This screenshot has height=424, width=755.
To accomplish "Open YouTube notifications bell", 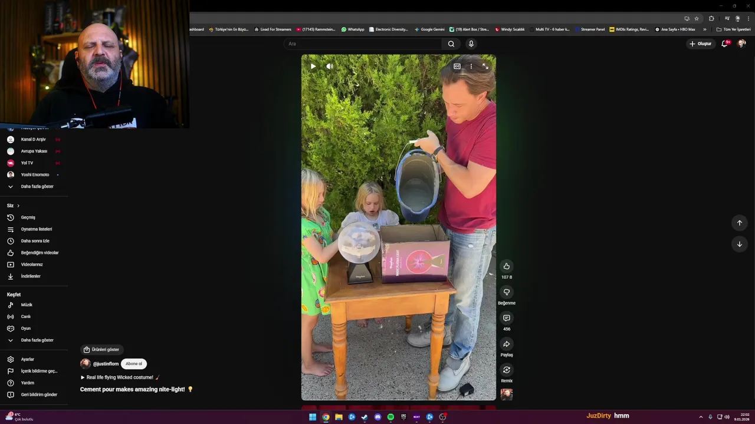I will 725,44.
